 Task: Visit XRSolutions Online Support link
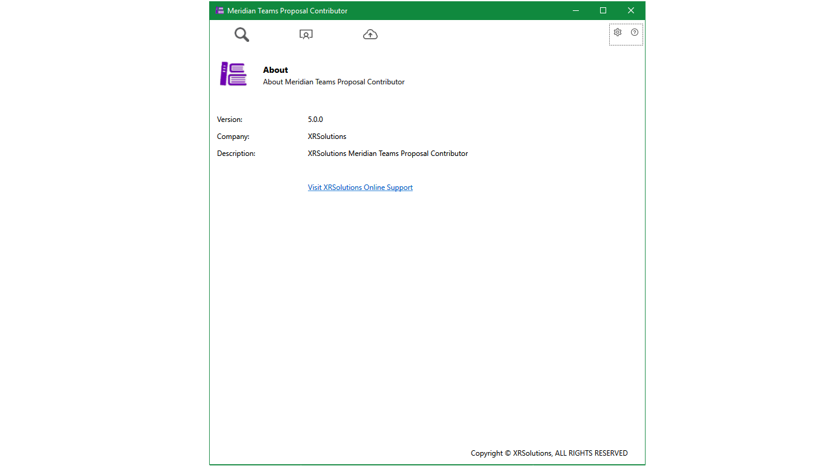(x=360, y=187)
